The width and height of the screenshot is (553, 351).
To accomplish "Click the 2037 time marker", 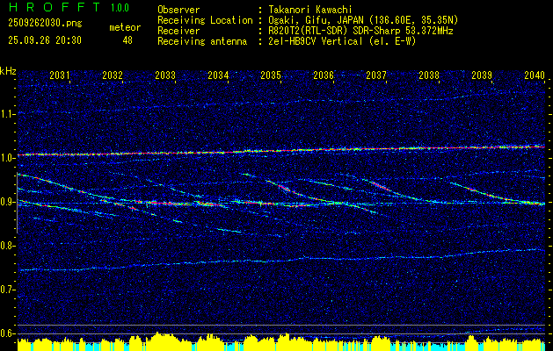I will coord(376,75).
